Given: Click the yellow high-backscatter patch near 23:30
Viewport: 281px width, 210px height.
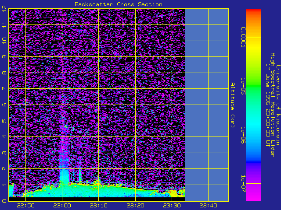Looking at the screenshot, I should [x=174, y=193].
